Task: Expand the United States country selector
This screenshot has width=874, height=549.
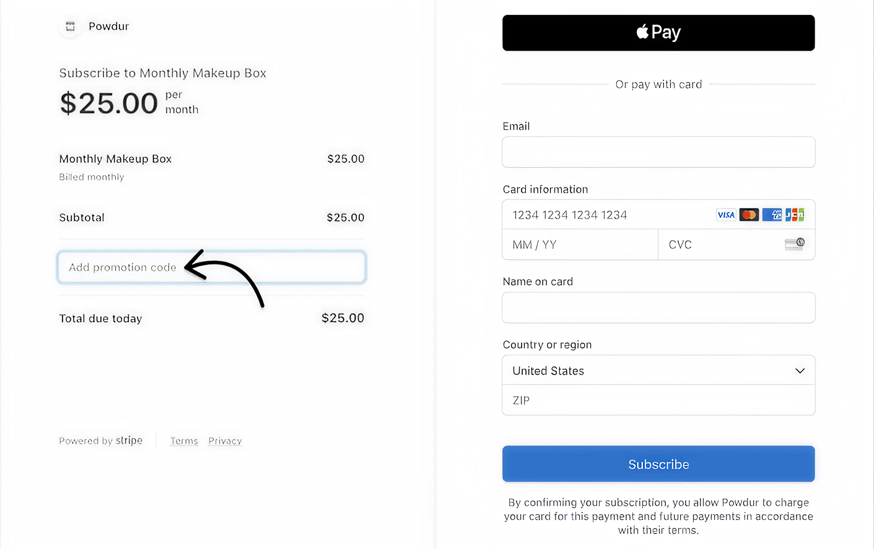Action: (658, 370)
